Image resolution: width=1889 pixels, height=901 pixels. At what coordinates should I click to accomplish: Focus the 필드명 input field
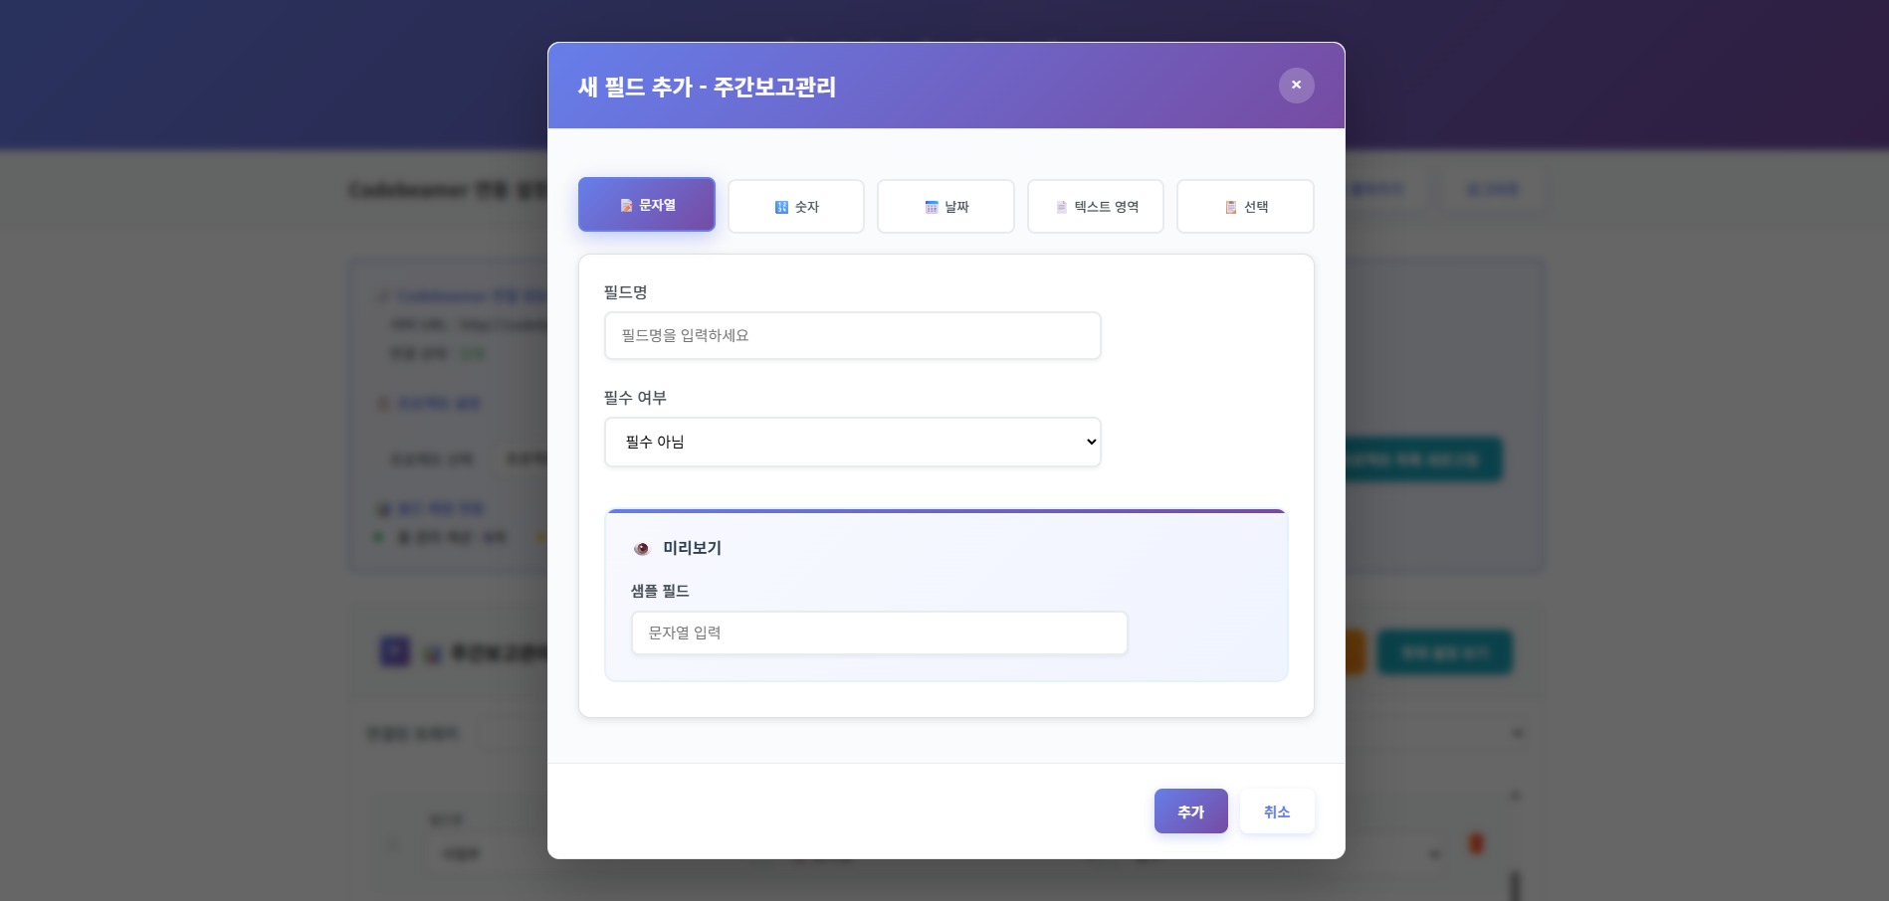852,335
